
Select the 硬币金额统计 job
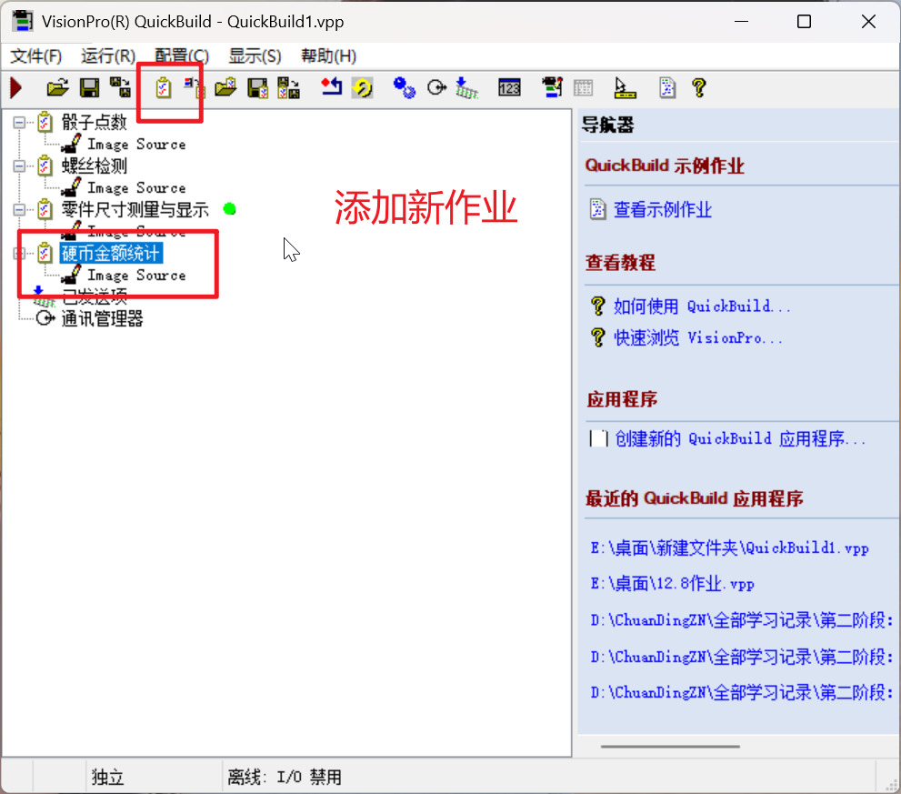click(x=111, y=253)
